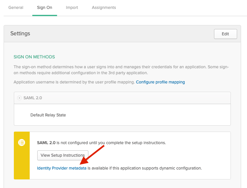
Task: Click bold SAML 2.0 text in notice
Action: pos(46,143)
